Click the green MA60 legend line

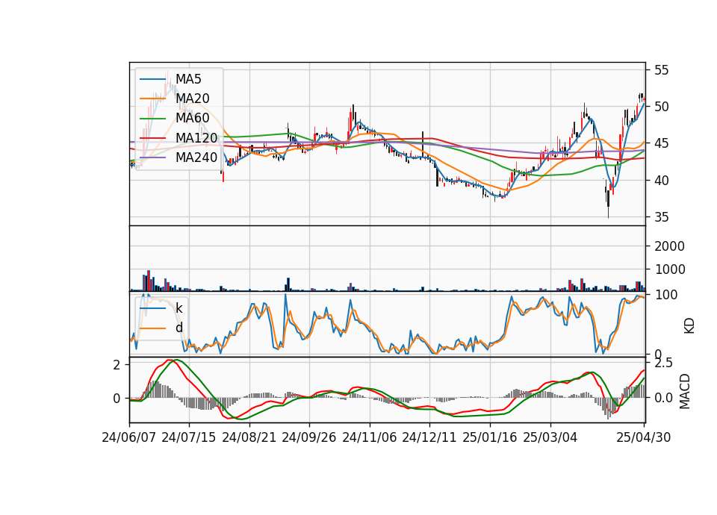coord(152,119)
